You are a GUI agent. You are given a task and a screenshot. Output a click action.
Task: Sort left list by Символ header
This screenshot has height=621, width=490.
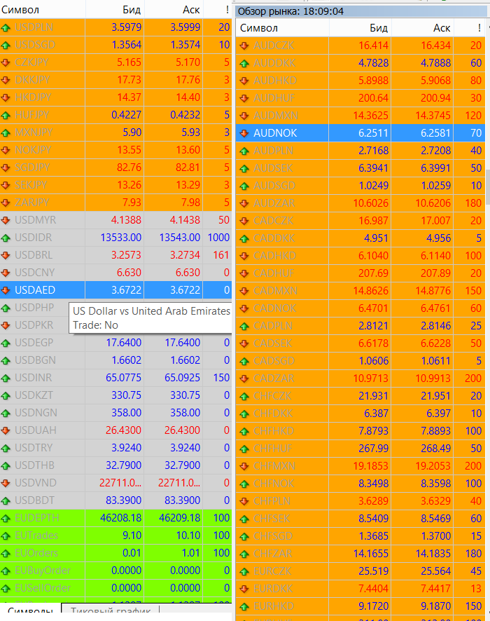(43, 10)
